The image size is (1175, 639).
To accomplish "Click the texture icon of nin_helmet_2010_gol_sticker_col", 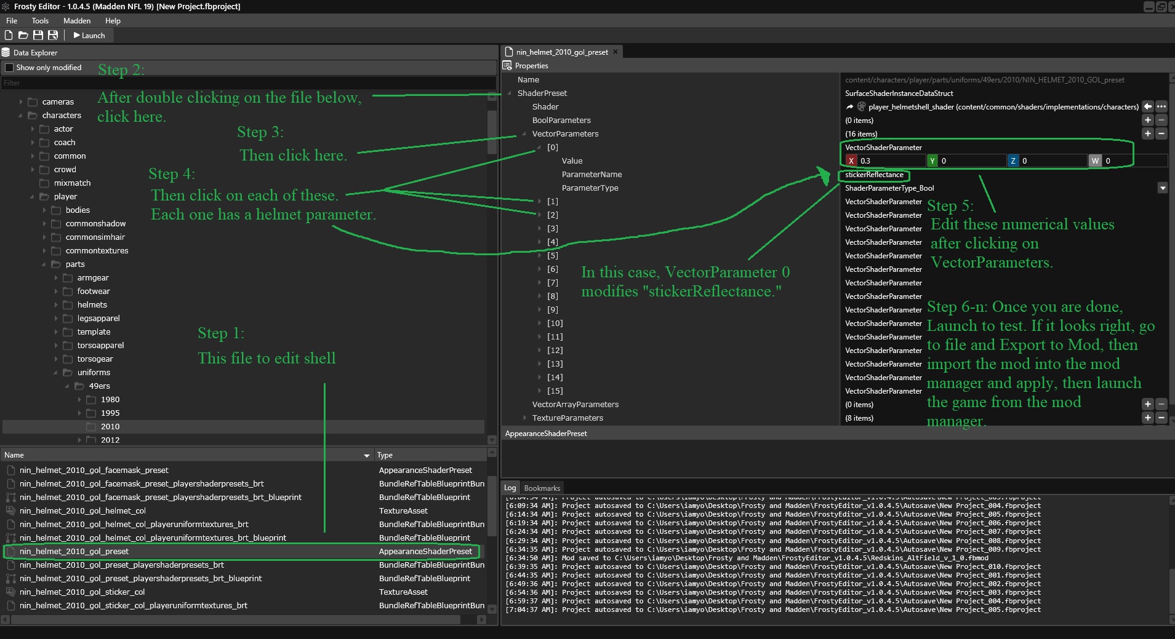I will pos(10,592).
